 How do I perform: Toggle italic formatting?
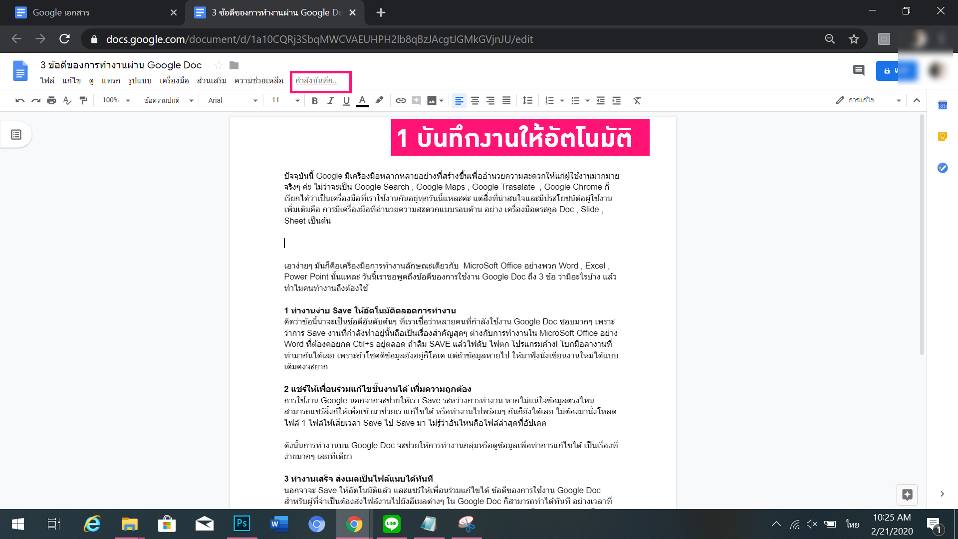point(330,100)
